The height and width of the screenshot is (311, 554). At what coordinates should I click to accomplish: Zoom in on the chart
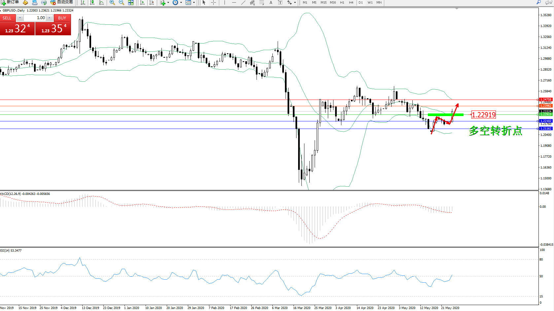(112, 3)
